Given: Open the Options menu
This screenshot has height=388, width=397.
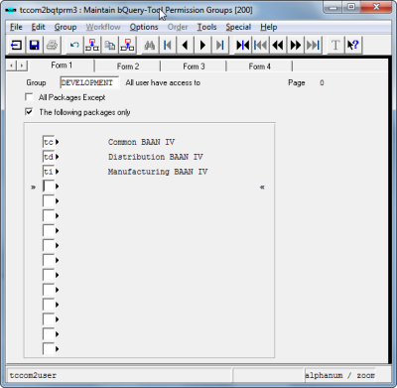Looking at the screenshot, I should tap(144, 27).
